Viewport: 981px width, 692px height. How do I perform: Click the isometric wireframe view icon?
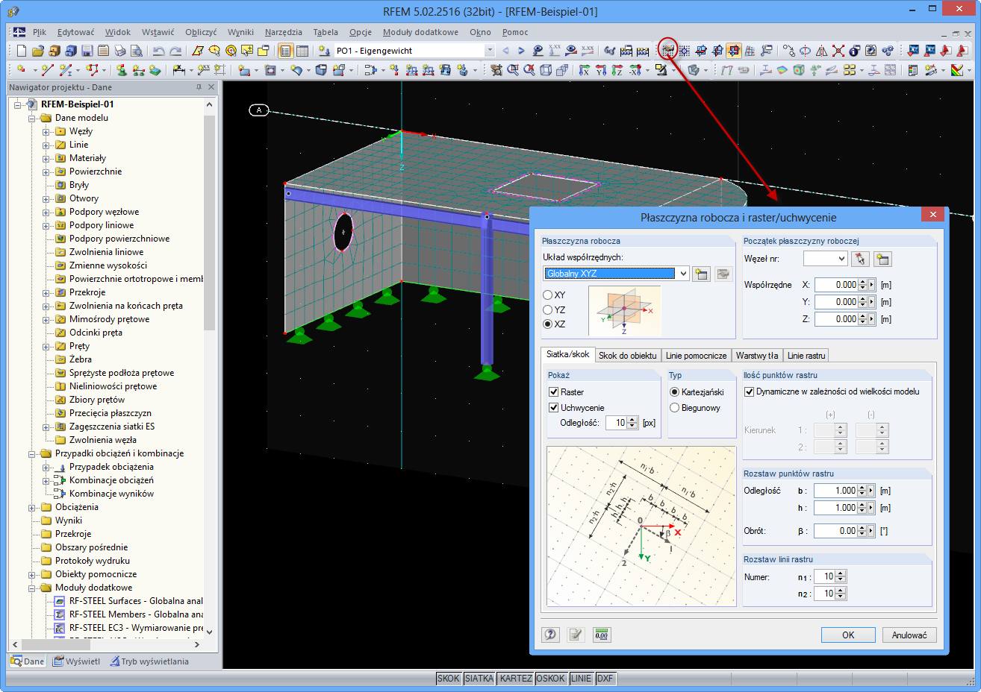tap(546, 70)
